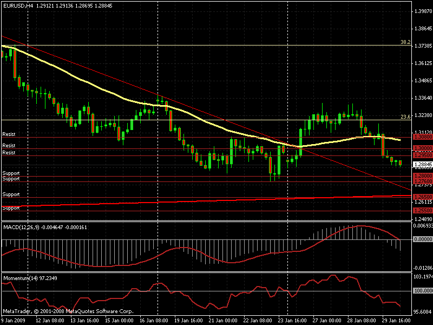The width and height of the screenshot is (433, 325).
Task: Click the 27 Jan 00:00 time label
Action: (327, 321)
